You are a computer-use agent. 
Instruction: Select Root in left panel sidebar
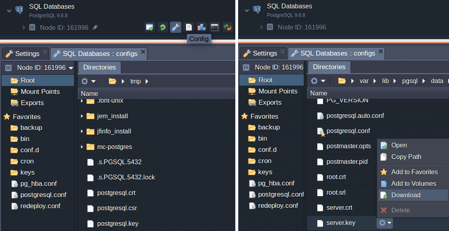[x=38, y=81]
